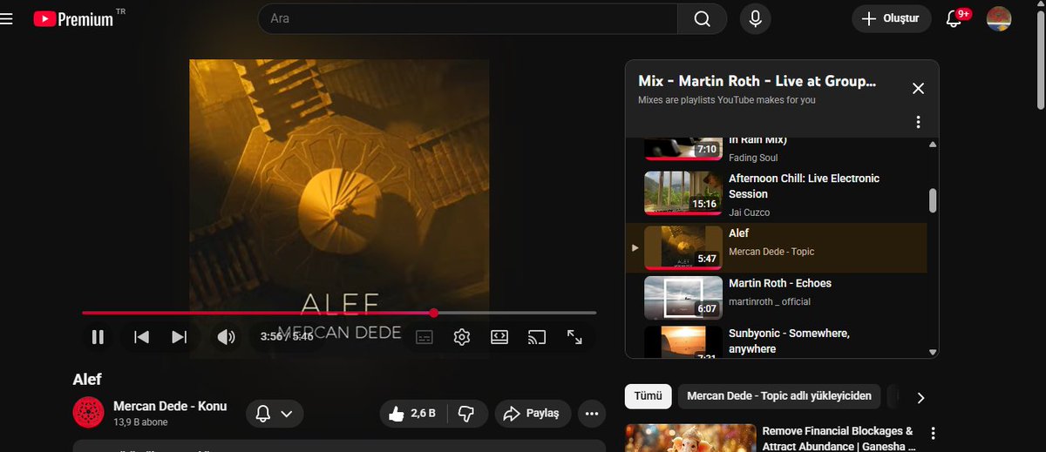Click the Alef playlist thumbnail
Screen dimensions: 1046x452
(682, 247)
